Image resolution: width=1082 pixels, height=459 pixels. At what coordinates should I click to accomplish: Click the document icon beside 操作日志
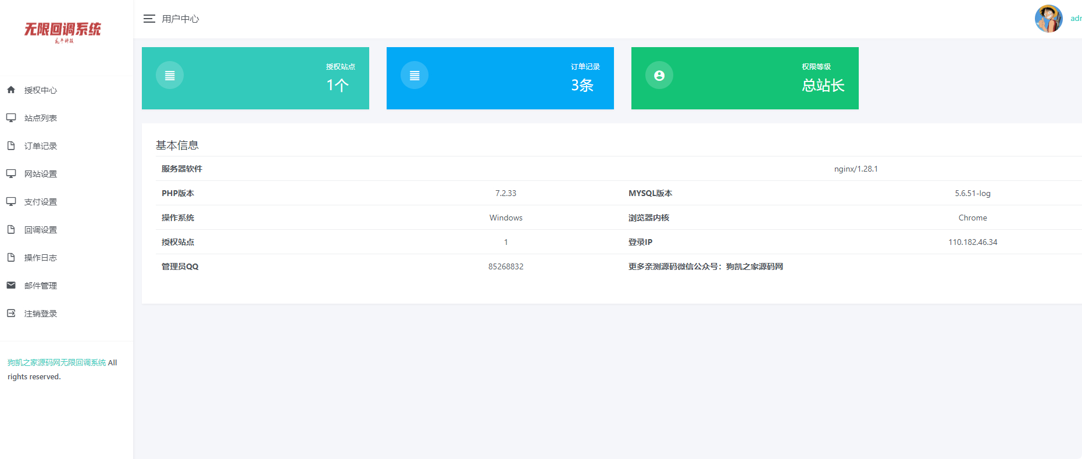pos(11,257)
